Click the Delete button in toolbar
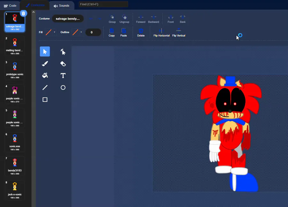 [x=141, y=33]
